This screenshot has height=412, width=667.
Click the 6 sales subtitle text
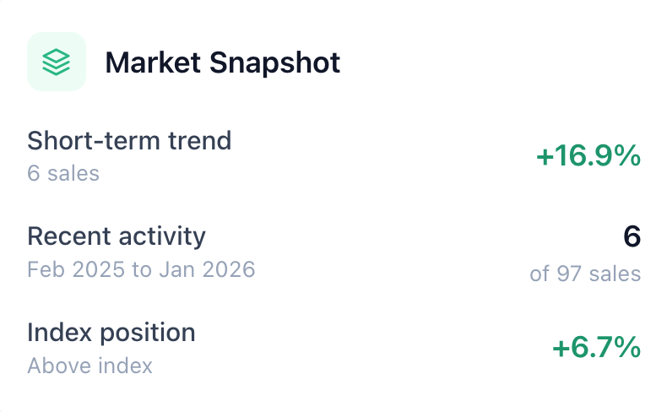[x=63, y=173]
